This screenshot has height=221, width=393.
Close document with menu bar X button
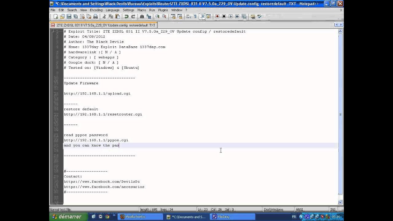point(341,10)
